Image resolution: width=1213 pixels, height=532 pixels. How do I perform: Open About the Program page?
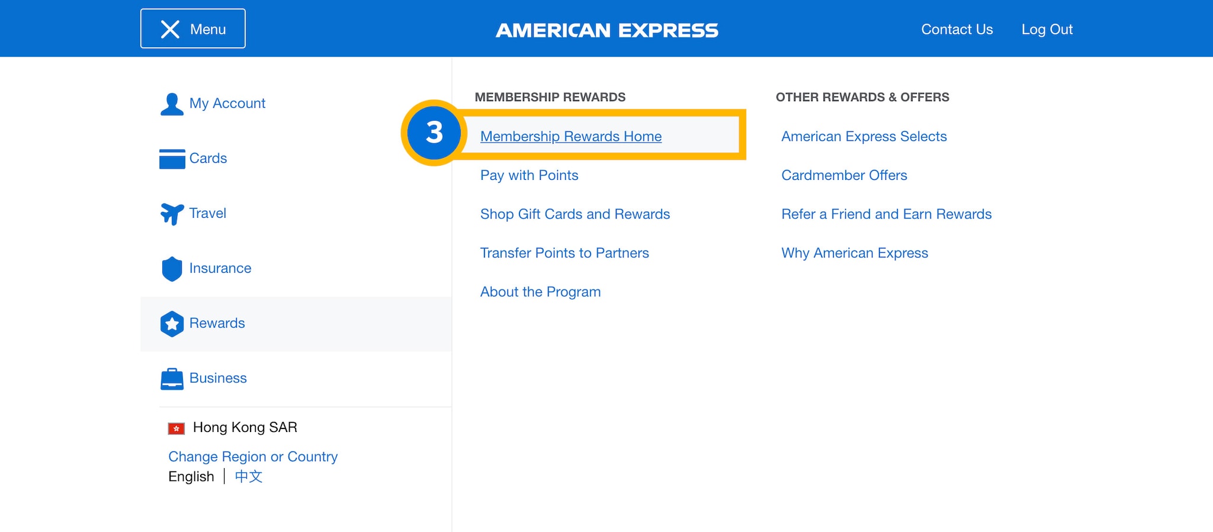(540, 292)
